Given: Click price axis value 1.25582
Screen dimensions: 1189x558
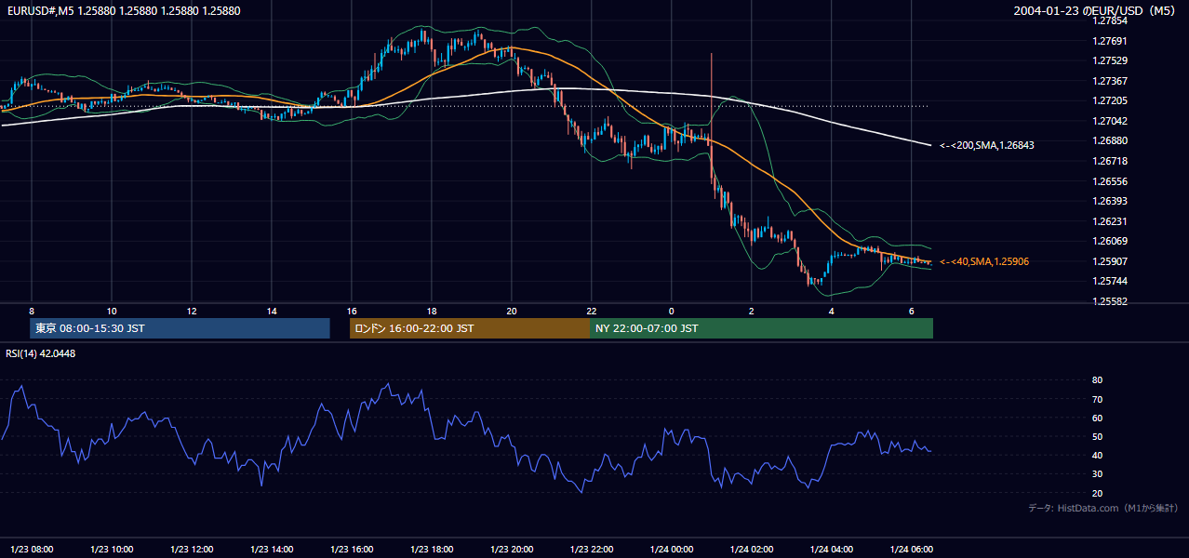Looking at the screenshot, I should pos(1109,301).
